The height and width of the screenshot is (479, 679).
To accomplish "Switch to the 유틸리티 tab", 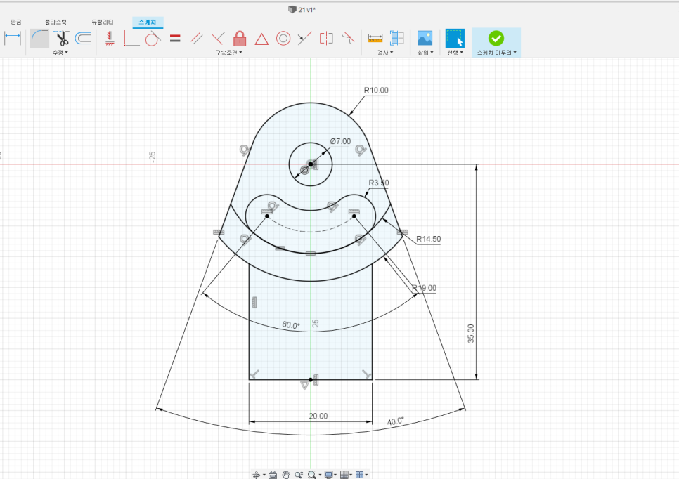I will point(103,22).
